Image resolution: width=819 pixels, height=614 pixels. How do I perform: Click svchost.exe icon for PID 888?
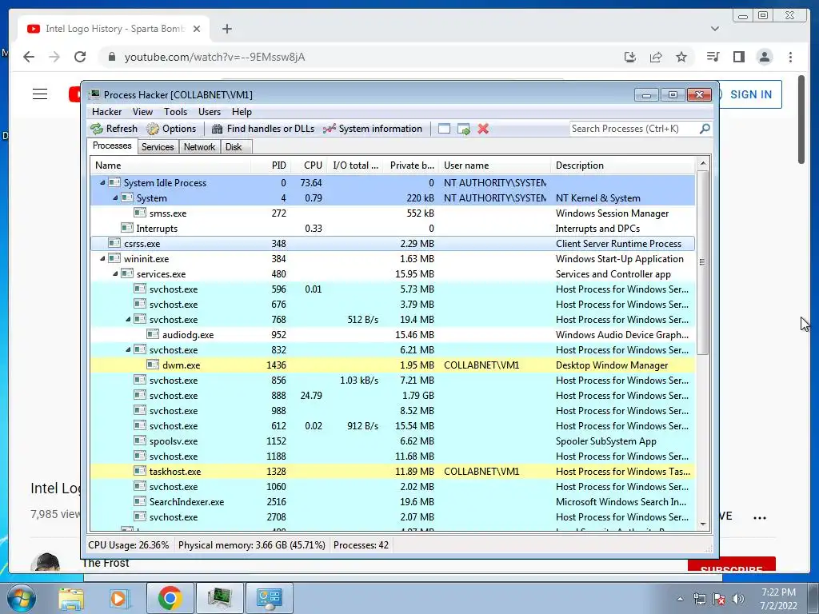139,395
